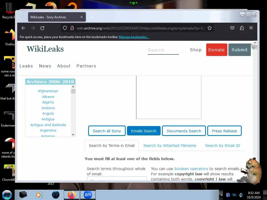Select Argentina in the Archives list
This screenshot has width=267, height=200.
[48, 130]
